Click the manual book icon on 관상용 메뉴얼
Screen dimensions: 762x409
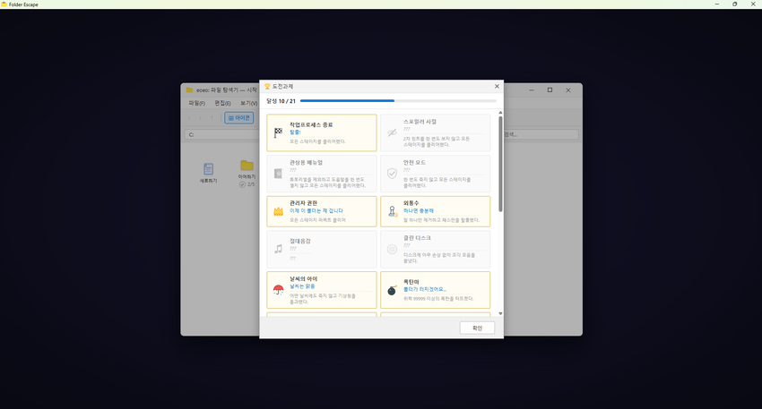coord(278,174)
